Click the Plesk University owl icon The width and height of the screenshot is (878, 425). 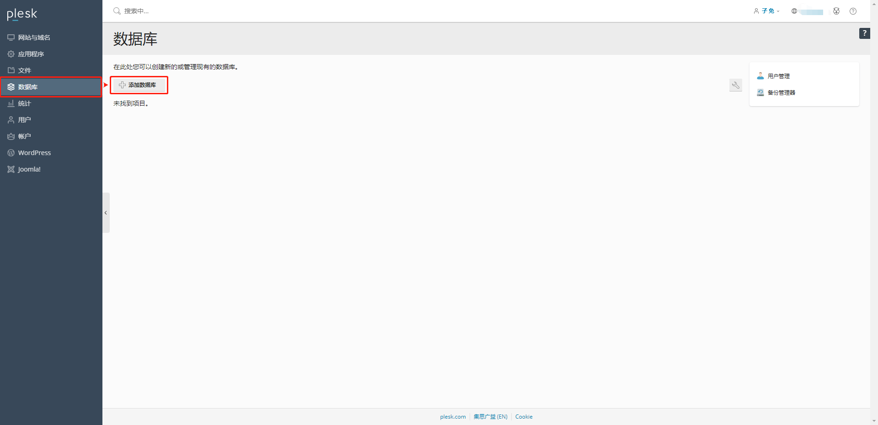(x=836, y=11)
